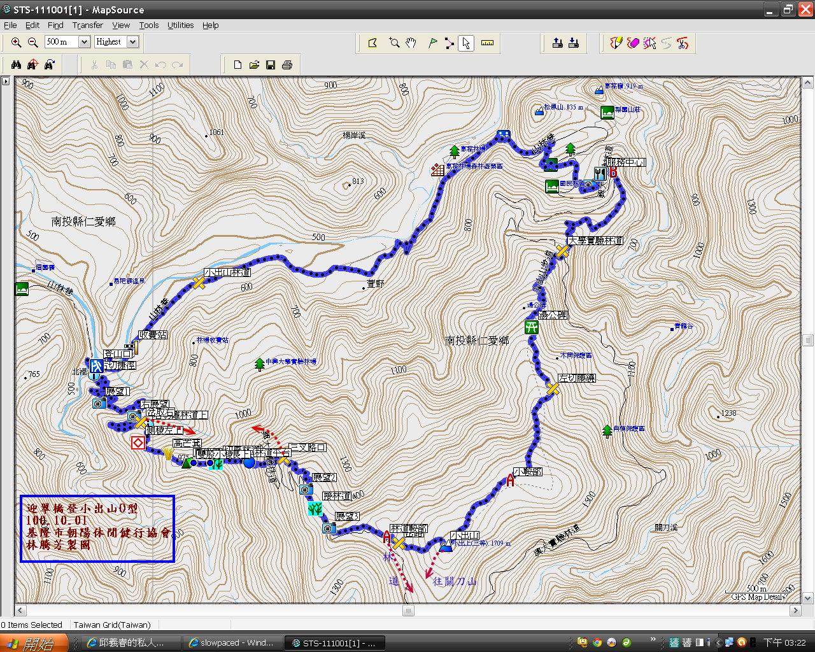Click the Zoom Out magnifier icon
The height and width of the screenshot is (652, 815).
(33, 42)
